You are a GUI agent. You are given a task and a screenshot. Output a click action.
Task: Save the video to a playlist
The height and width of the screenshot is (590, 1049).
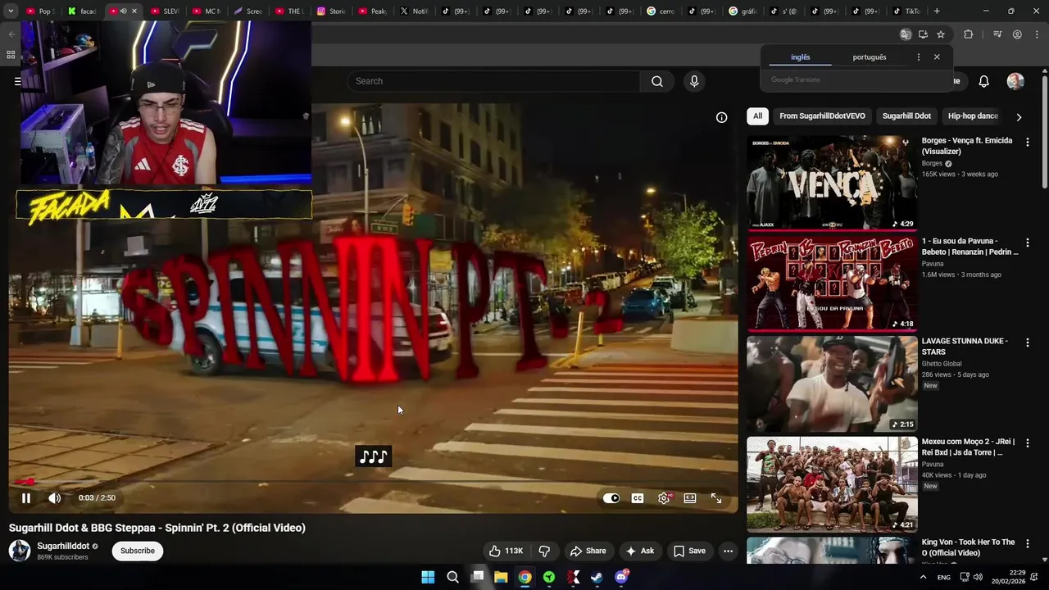coord(689,551)
